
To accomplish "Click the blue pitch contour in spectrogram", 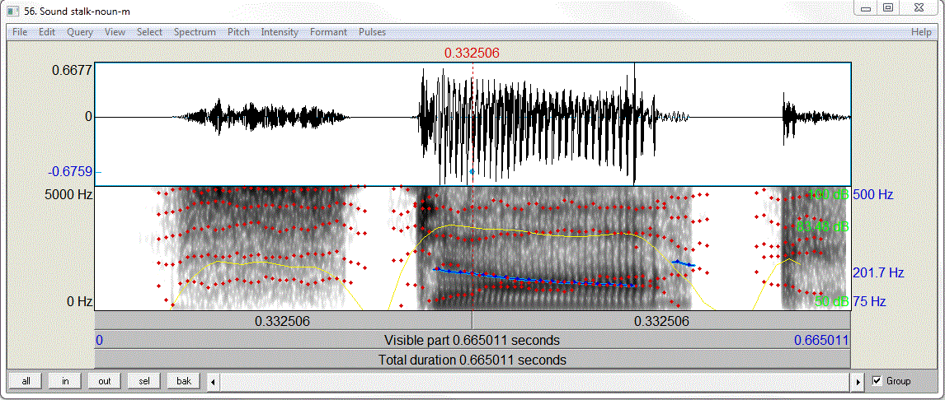I will (533, 278).
